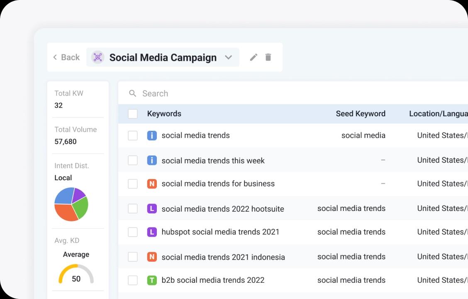Expand the Social Media Campaign dropdown chevron
This screenshot has width=468, height=299.
(x=228, y=57)
